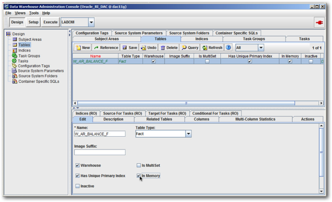Image resolution: width=332 pixels, height=202 pixels.
Task: Click the Reference toolbar button
Action: click(106, 48)
